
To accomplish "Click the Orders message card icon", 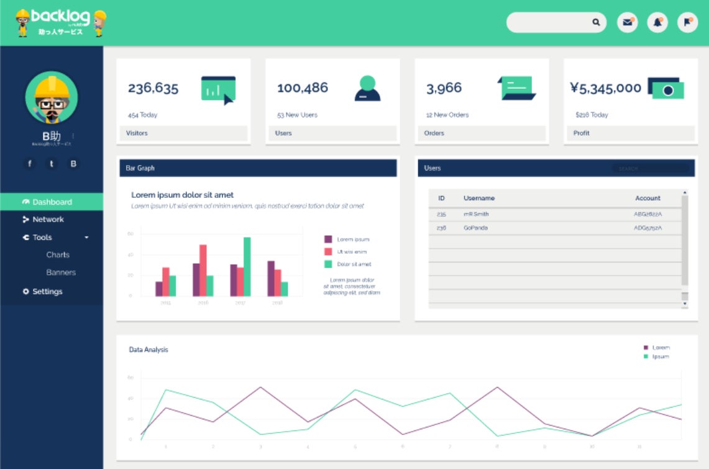I will (517, 88).
